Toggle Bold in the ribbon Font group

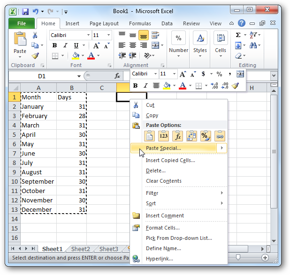click(x=54, y=45)
